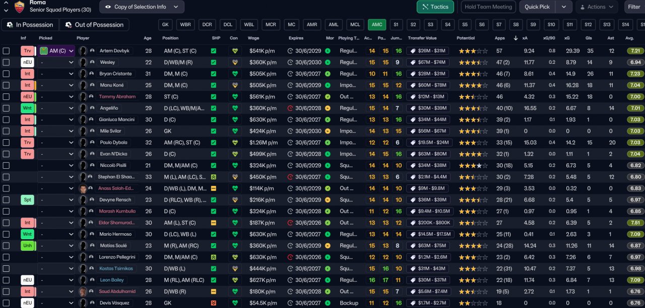Tick the checkbox for Wesley

pos(6,62)
